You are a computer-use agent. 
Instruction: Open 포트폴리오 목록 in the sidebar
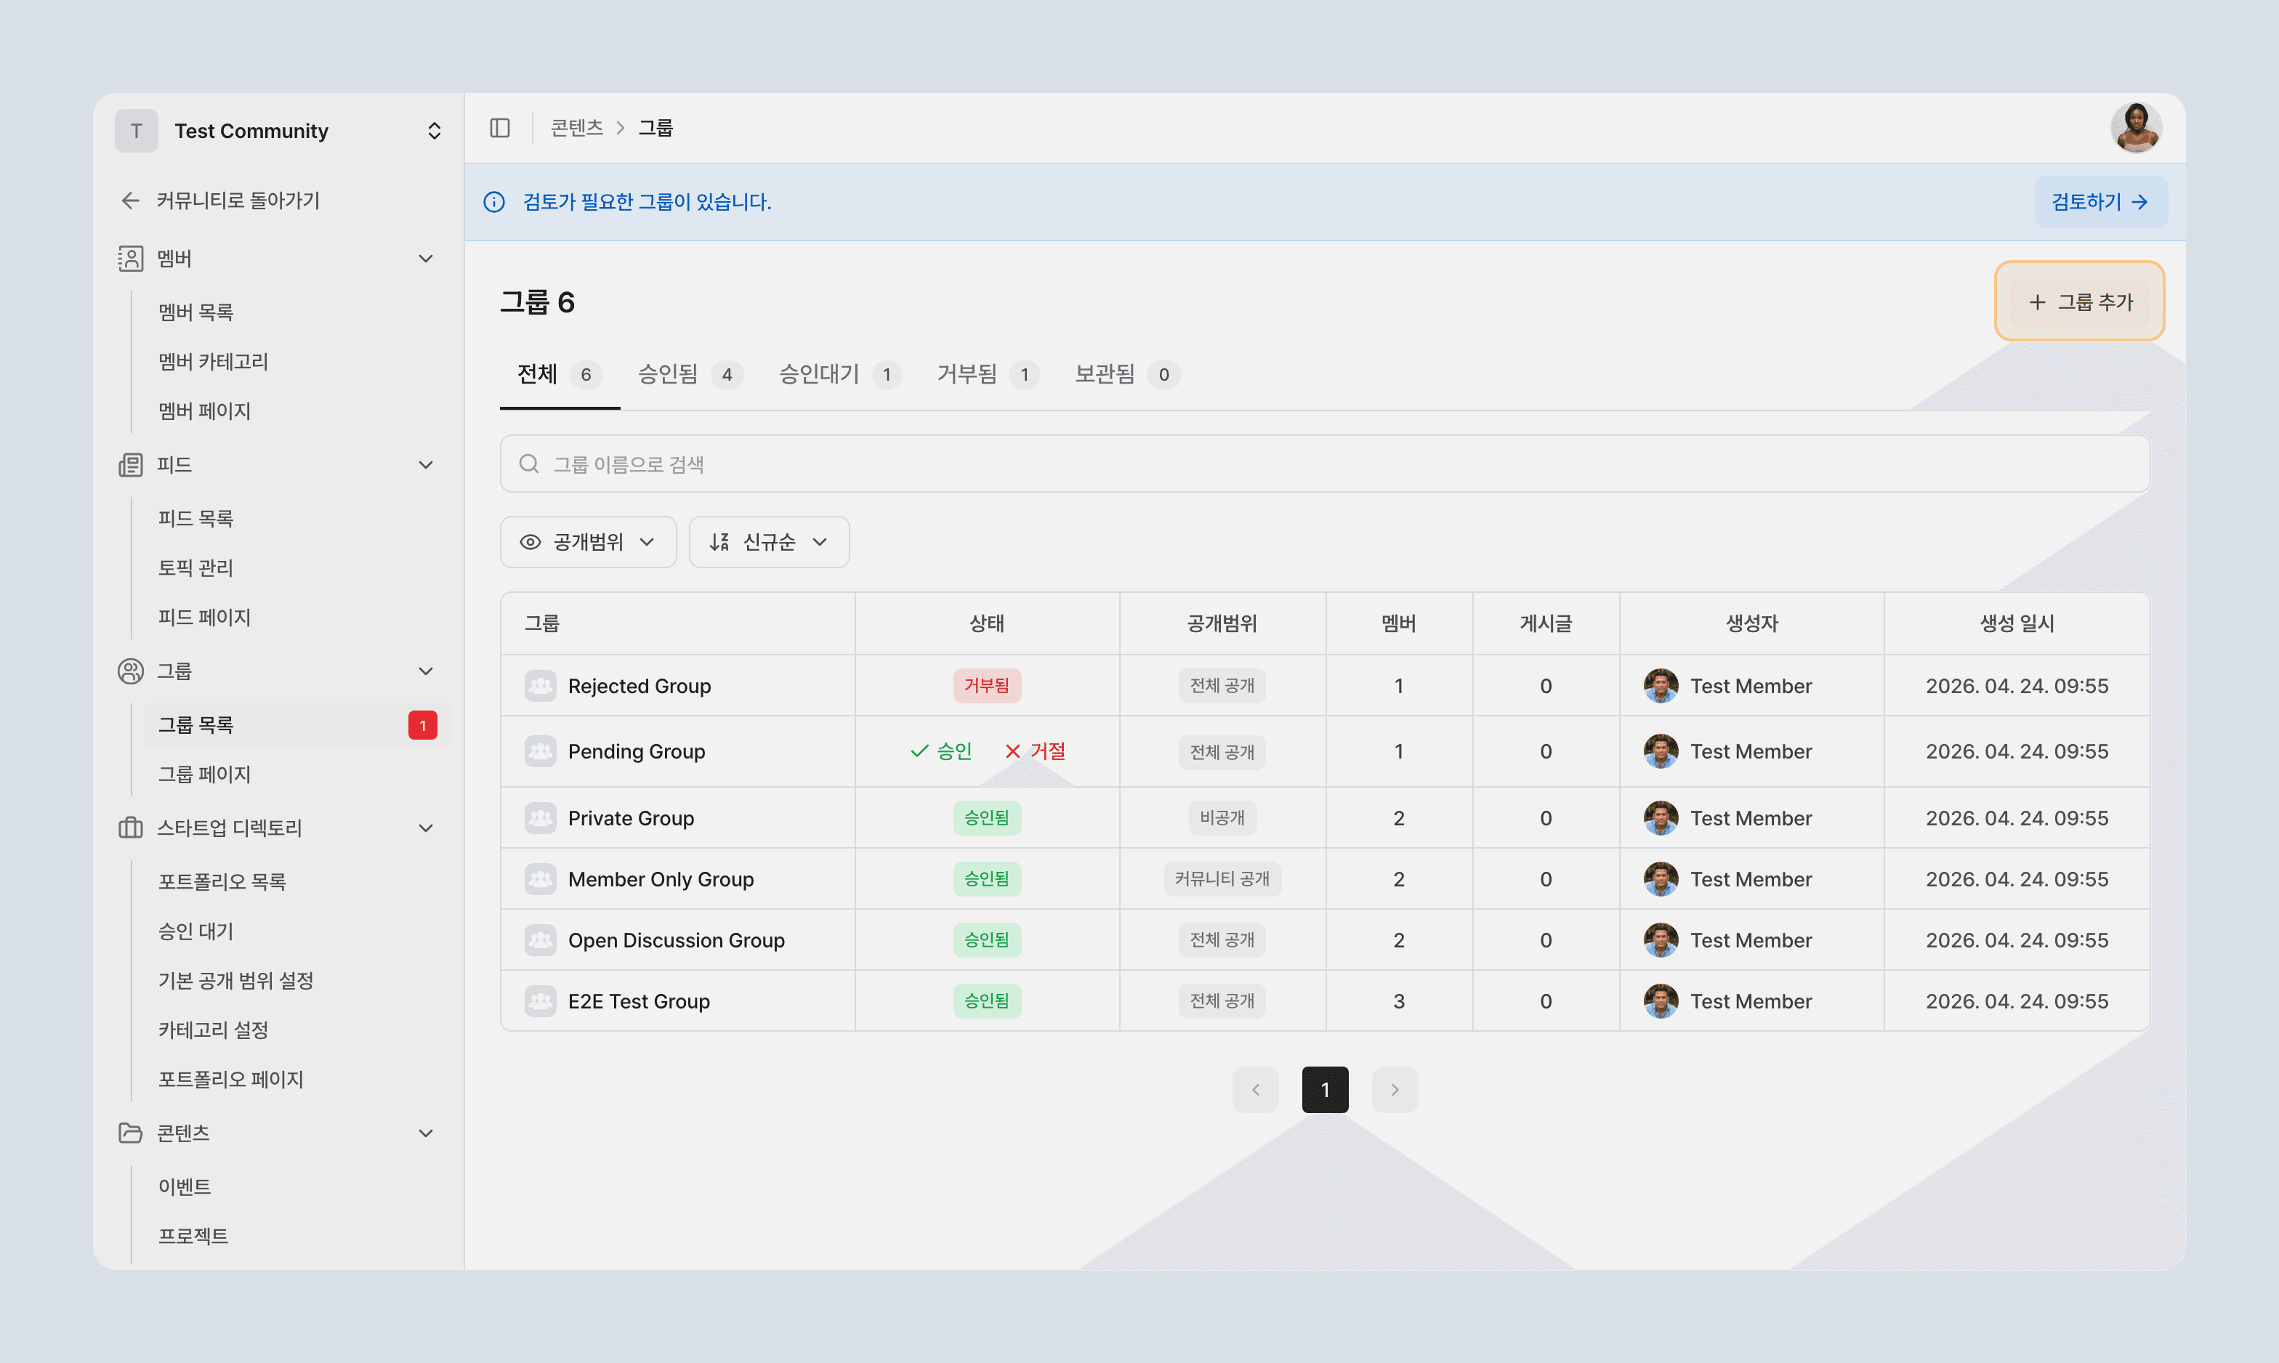point(222,882)
